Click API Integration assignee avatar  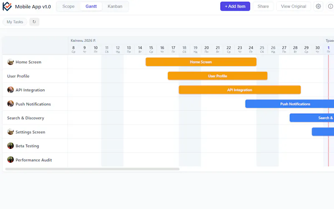click(10, 90)
